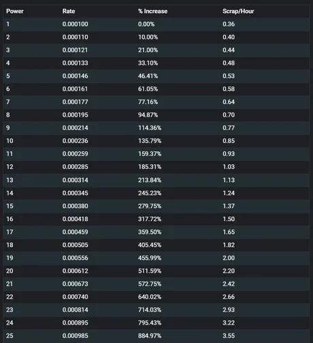
Task: Select the rate cell 0.000380
Action: click(x=75, y=206)
